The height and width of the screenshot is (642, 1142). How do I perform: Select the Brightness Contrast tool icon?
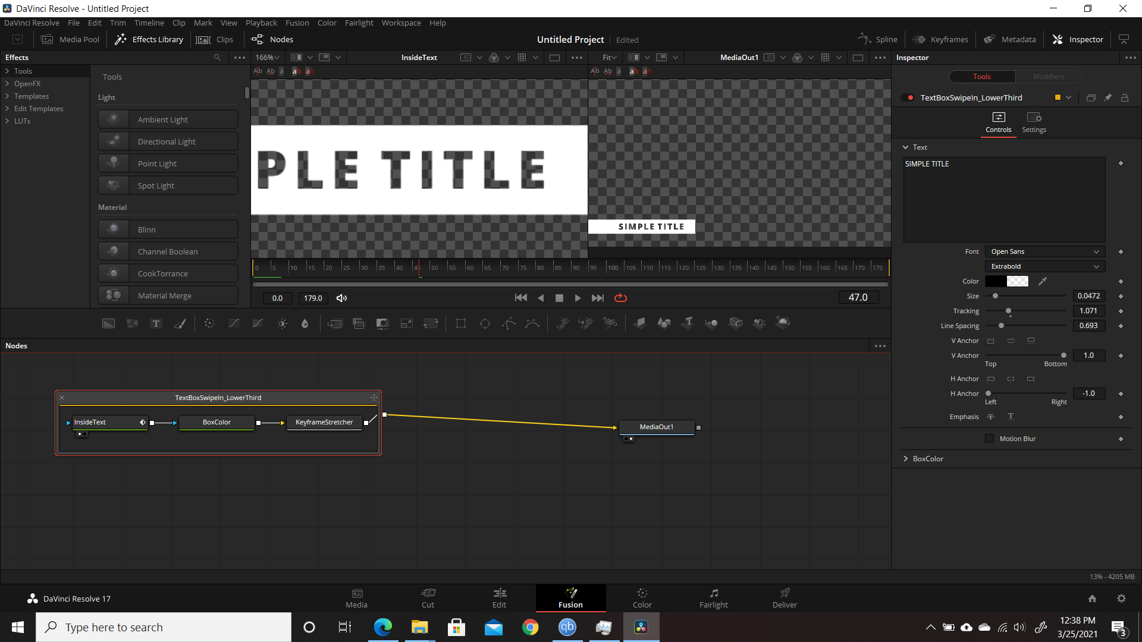[282, 323]
